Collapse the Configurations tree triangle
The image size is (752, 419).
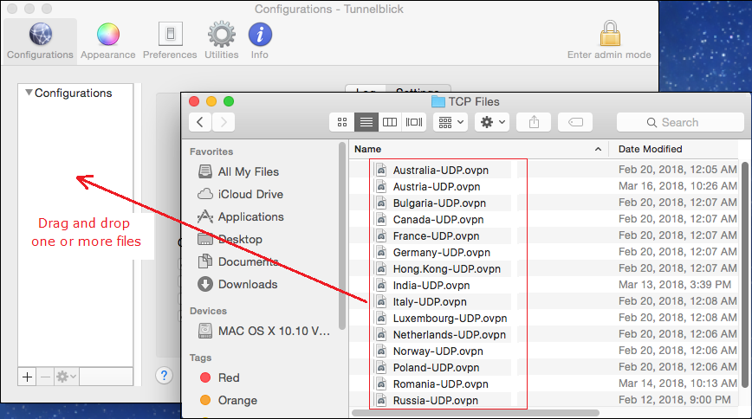[29, 92]
